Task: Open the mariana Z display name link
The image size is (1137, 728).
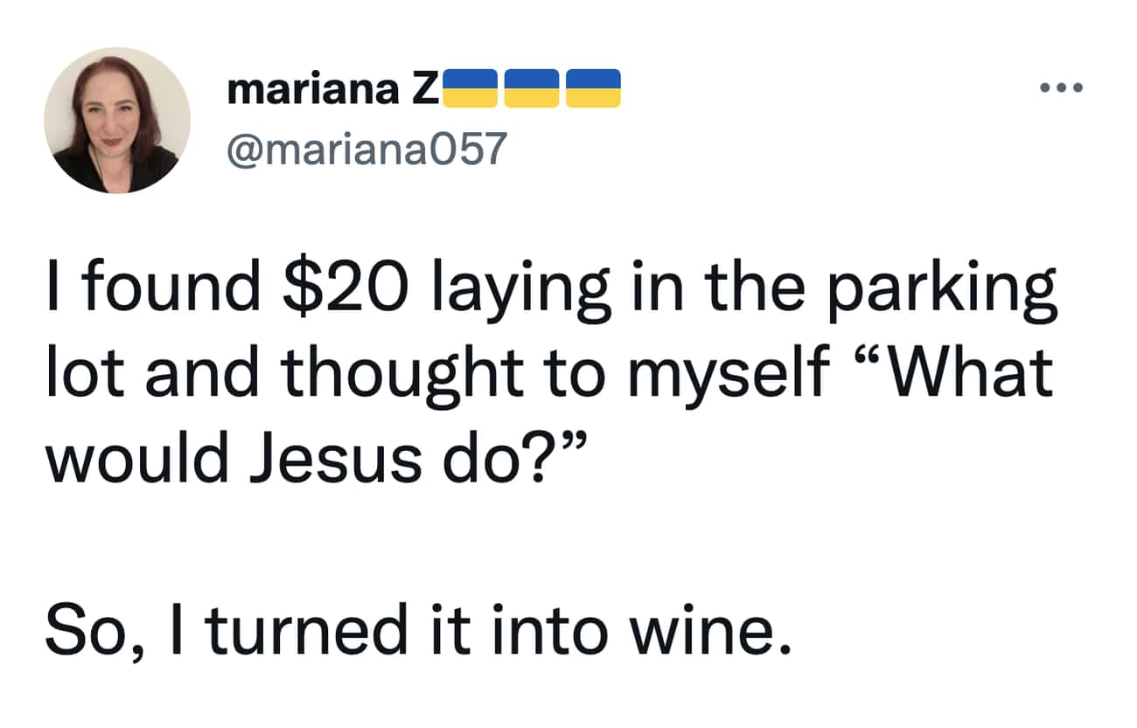Action: click(332, 89)
